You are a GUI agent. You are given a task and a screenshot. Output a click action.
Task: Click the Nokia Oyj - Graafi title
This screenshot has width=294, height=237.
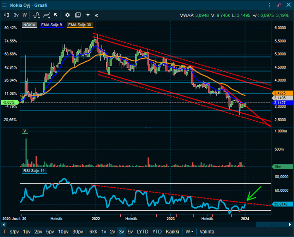[29, 5]
